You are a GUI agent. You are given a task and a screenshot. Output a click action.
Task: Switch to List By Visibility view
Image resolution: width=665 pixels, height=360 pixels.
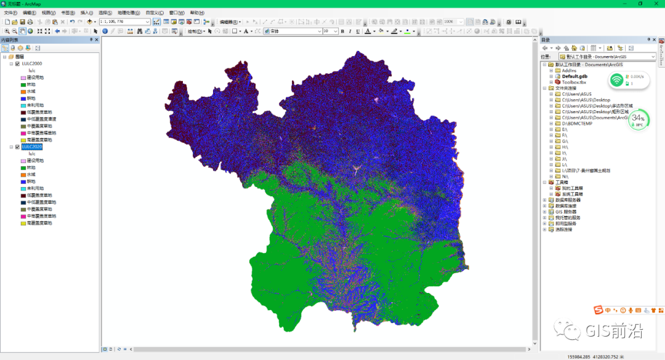click(20, 48)
